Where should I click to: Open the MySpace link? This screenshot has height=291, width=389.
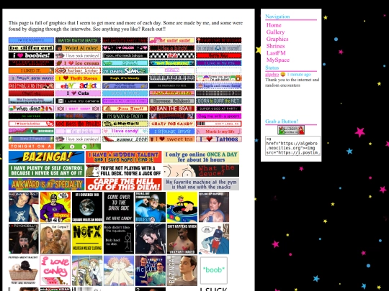click(x=278, y=60)
